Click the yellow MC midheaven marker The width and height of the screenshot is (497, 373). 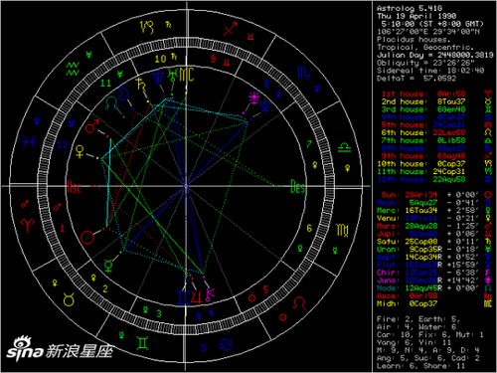pyautogui.click(x=186, y=75)
